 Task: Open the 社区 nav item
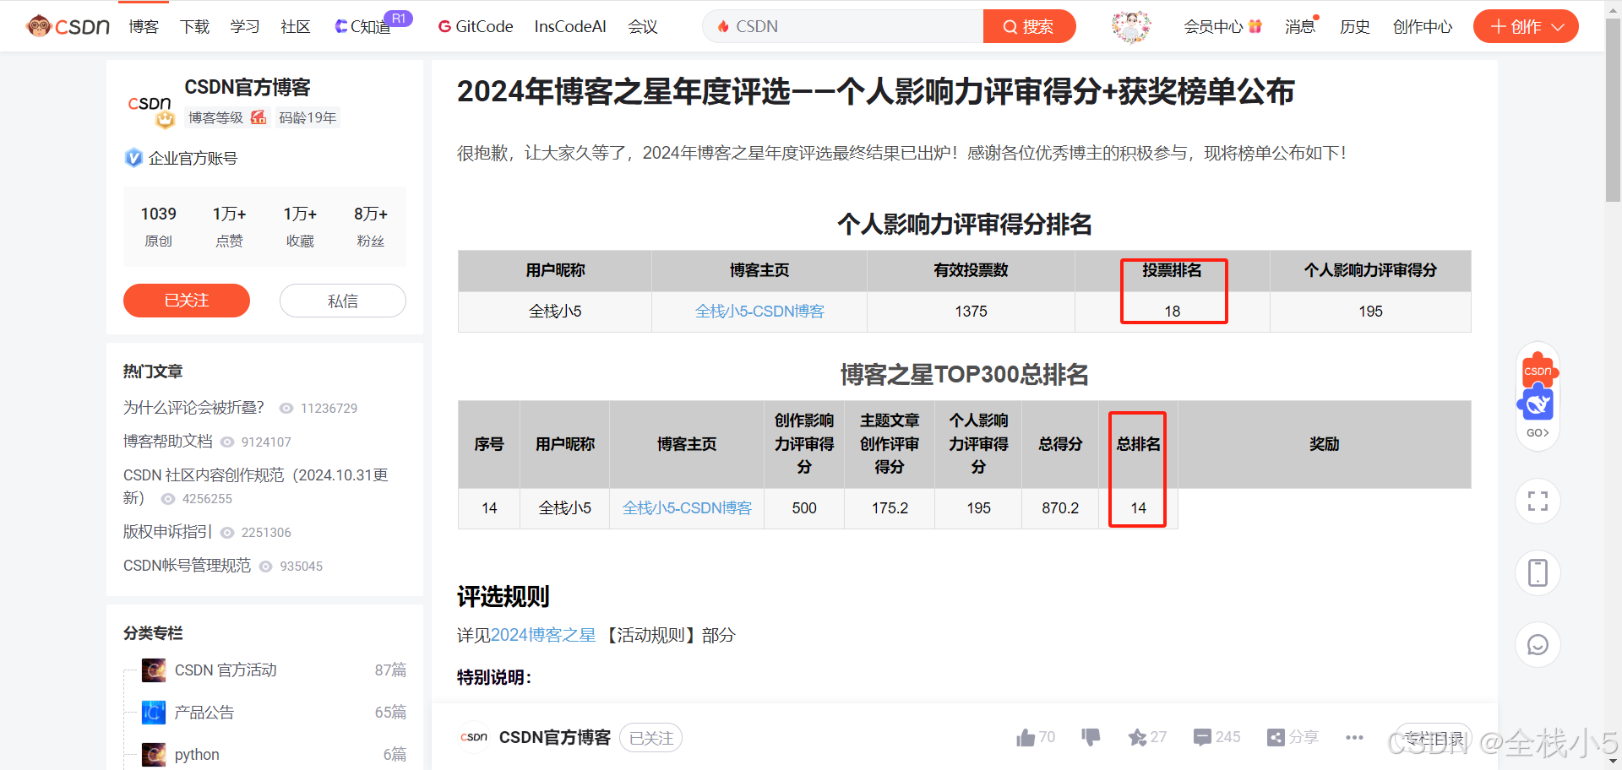click(x=296, y=26)
